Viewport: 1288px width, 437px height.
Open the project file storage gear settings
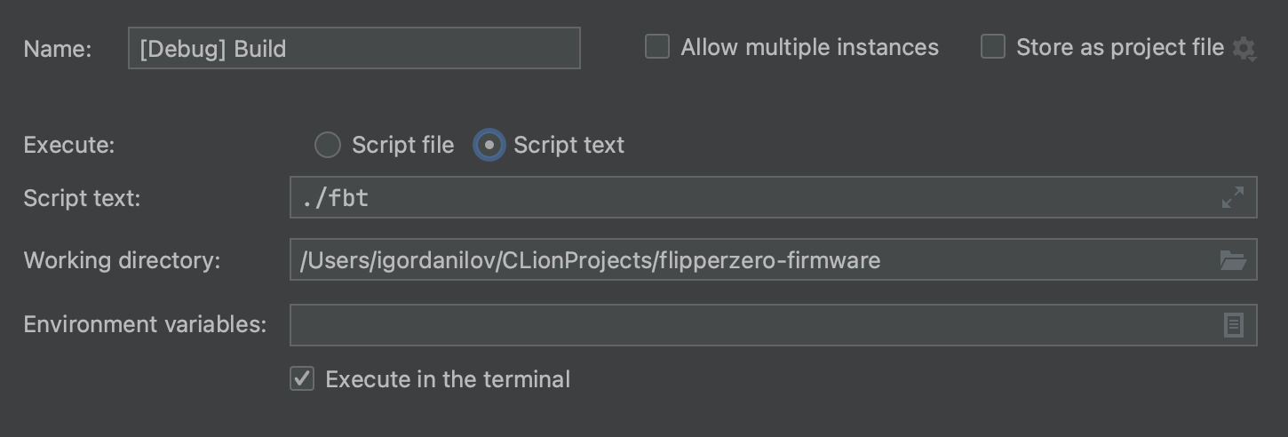[1244, 49]
